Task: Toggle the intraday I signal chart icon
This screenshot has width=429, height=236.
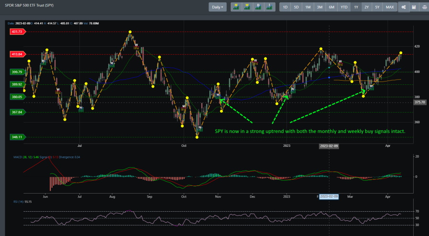Action: [270, 7]
